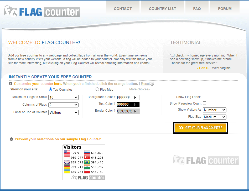Viewport: 249px width, 191px height.
Task: Click the INSTANTLY CREATE YOUR FREE COUNTER heading
Action: [x=50, y=77]
